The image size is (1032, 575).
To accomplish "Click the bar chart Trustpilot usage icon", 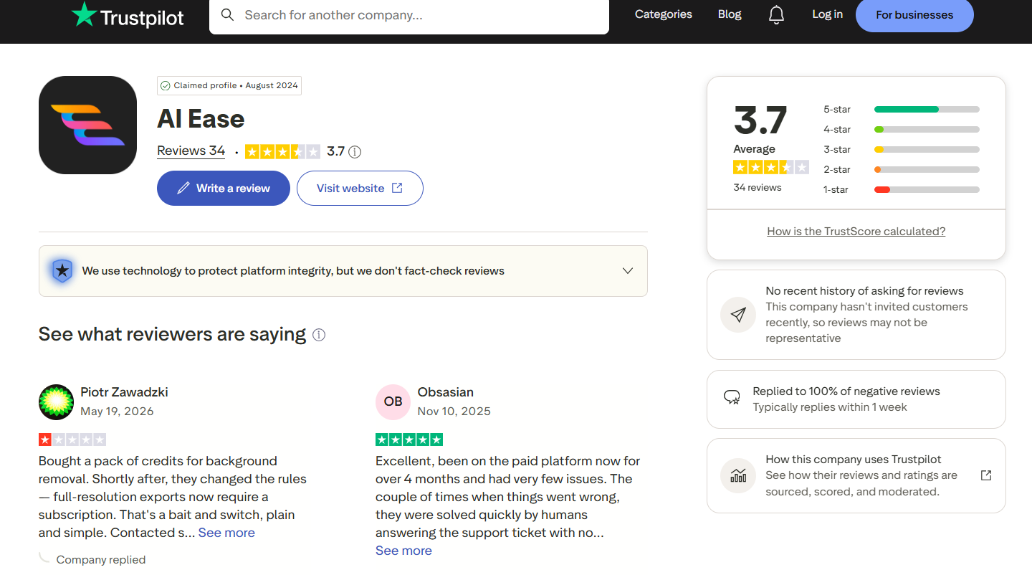I will (x=738, y=475).
